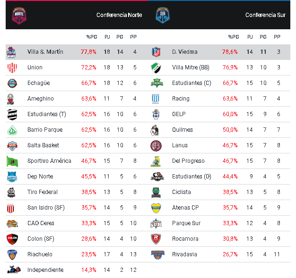
Task: Click the Lanus team crest
Action: pyautogui.click(x=157, y=145)
